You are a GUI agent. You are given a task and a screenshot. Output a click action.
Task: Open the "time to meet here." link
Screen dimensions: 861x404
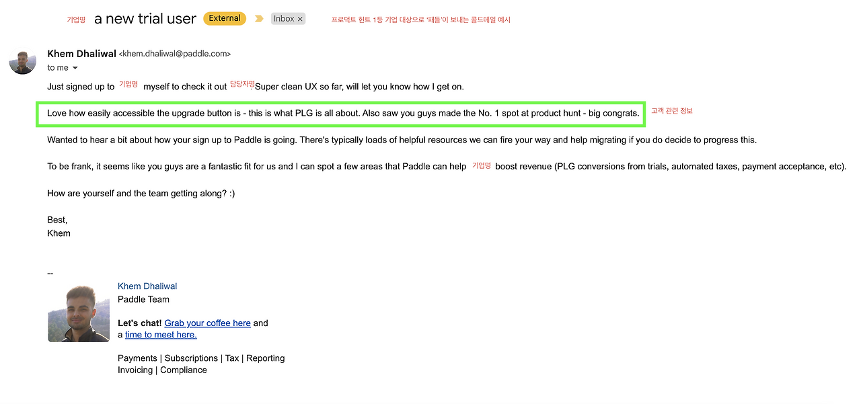[x=161, y=335]
